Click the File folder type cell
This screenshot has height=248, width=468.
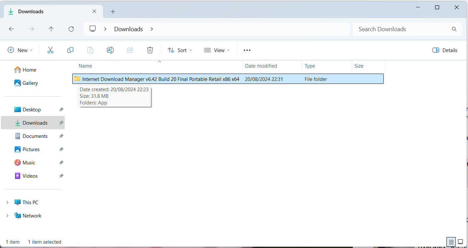tap(316, 79)
